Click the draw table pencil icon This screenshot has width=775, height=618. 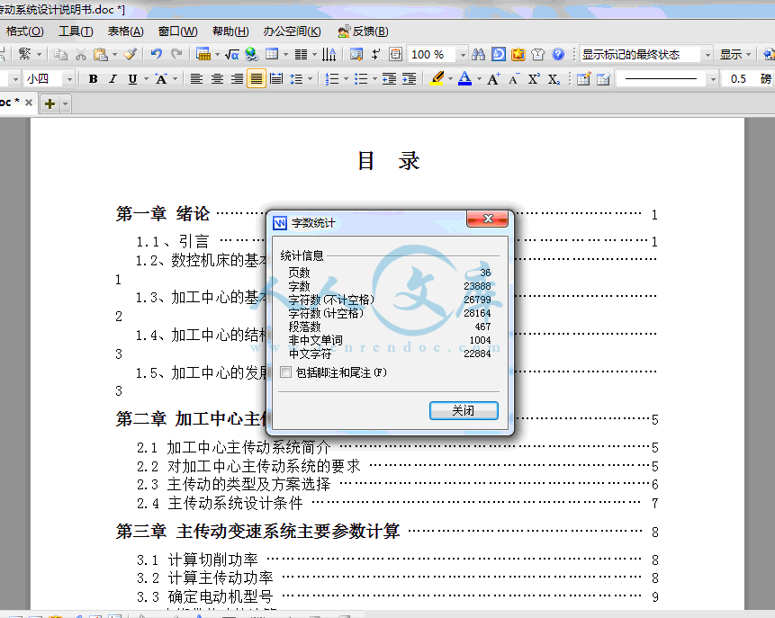pyautogui.click(x=583, y=79)
